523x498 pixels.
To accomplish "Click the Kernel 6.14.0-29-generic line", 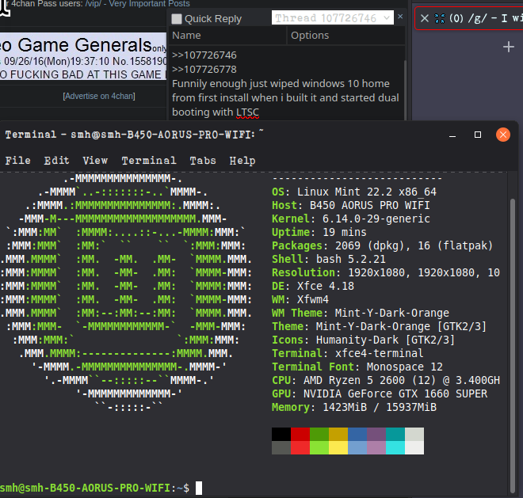I will [351, 219].
